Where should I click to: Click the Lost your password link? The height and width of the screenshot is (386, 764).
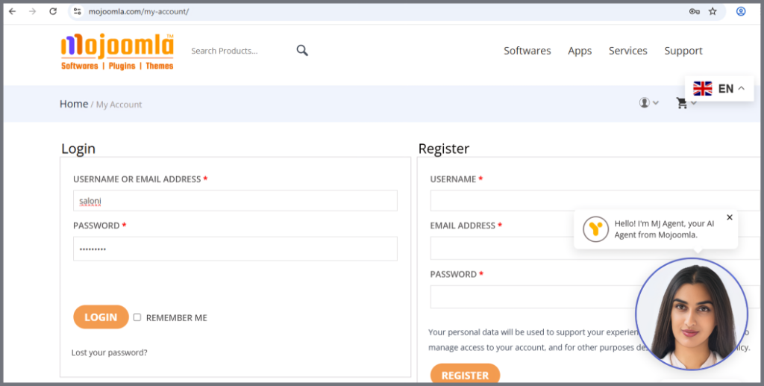click(x=110, y=352)
